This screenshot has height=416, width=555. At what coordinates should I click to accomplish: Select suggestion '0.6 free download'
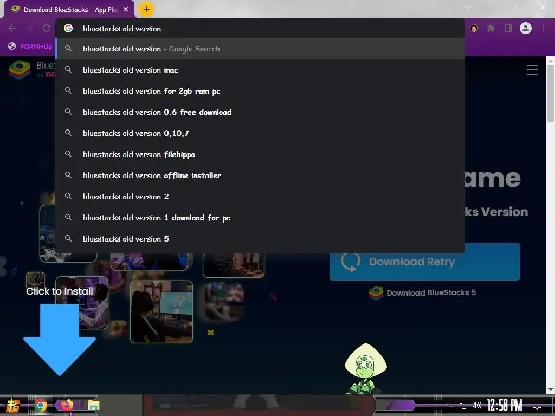point(260,112)
